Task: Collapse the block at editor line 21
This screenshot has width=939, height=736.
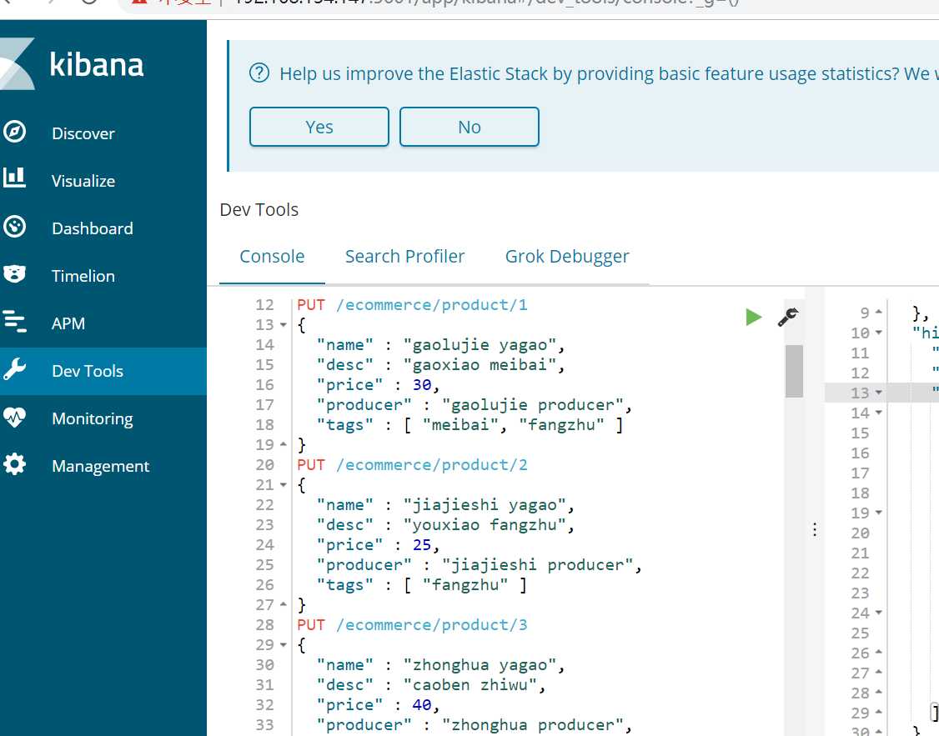Action: pyautogui.click(x=283, y=484)
